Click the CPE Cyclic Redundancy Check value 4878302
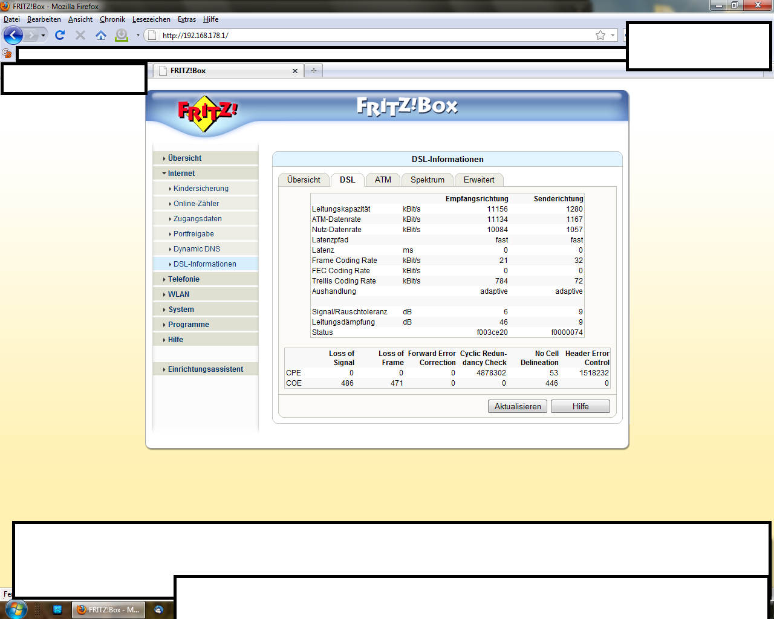Viewport: 774px width, 619px height. tap(491, 373)
